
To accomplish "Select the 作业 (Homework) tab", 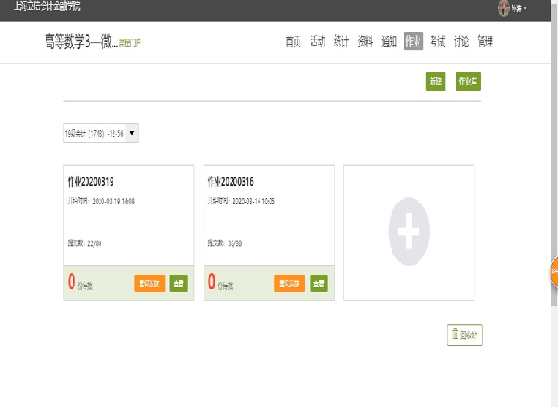I will pos(413,42).
